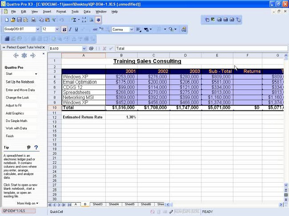Click the blue question mark Tip icon

point(36,147)
